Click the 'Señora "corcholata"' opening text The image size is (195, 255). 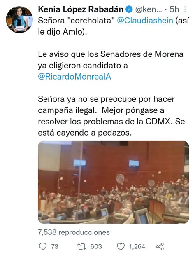click(x=76, y=21)
